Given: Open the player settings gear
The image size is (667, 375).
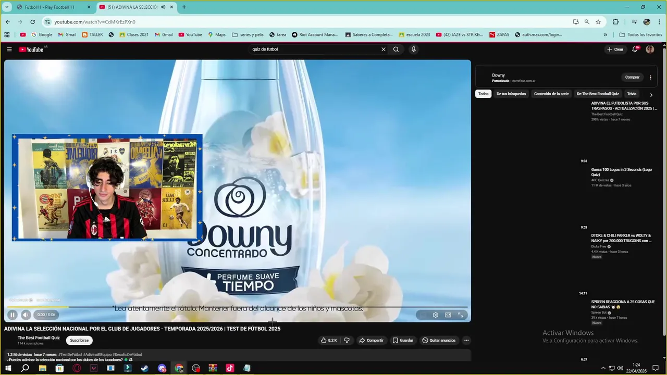Looking at the screenshot, I should (436, 315).
